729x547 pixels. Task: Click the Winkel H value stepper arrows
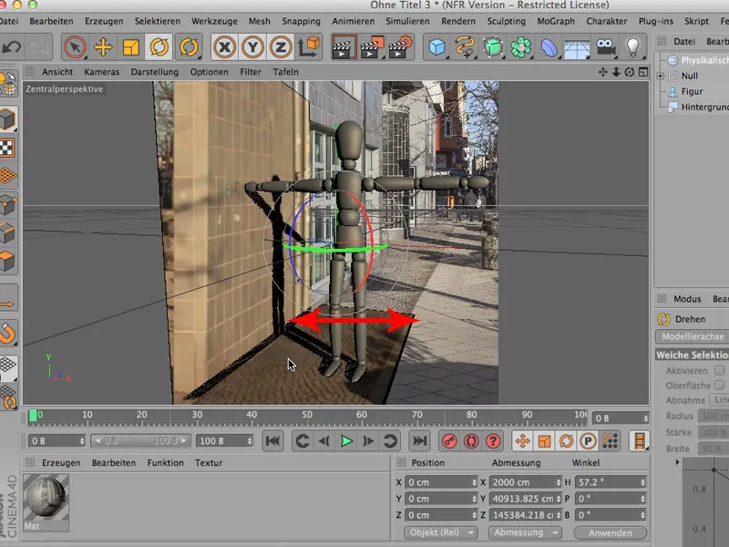coord(642,482)
